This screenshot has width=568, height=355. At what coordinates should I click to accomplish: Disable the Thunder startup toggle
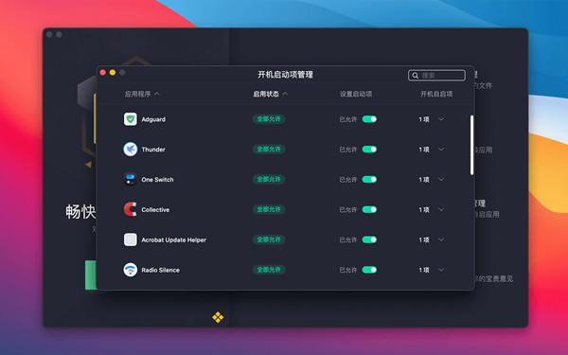click(x=369, y=150)
